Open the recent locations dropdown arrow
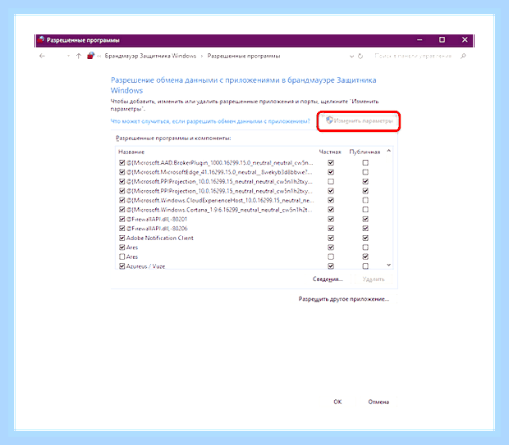Viewport: 509px width, 445px height. (68, 56)
